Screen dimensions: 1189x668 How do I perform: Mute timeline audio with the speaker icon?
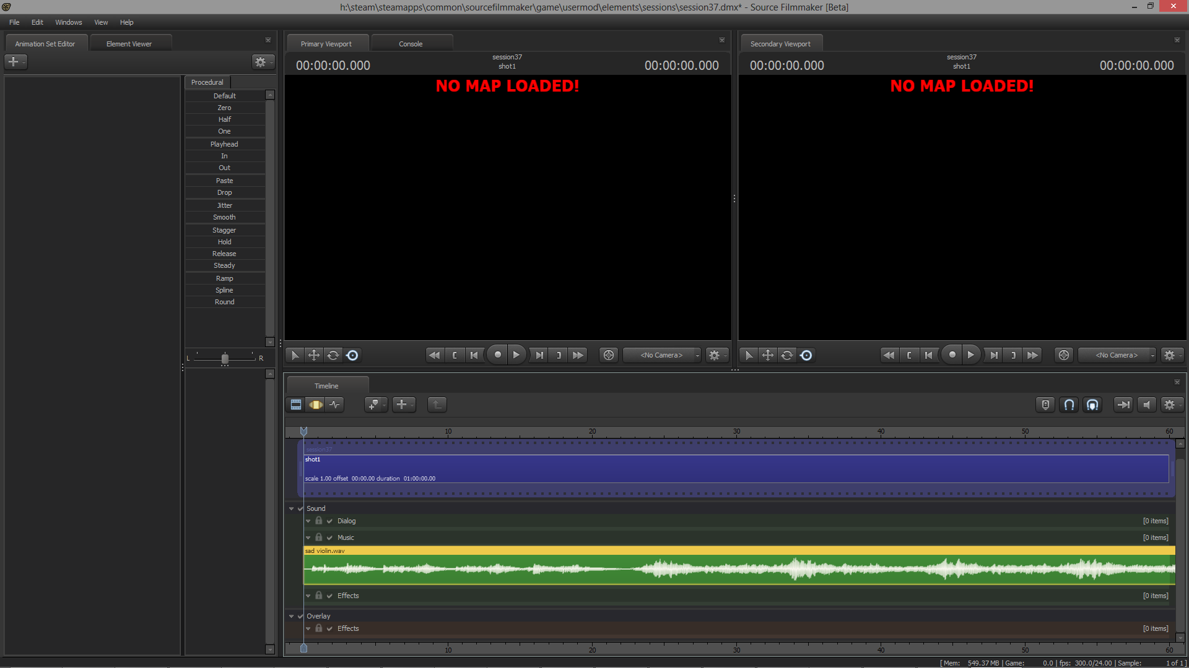(x=1146, y=405)
